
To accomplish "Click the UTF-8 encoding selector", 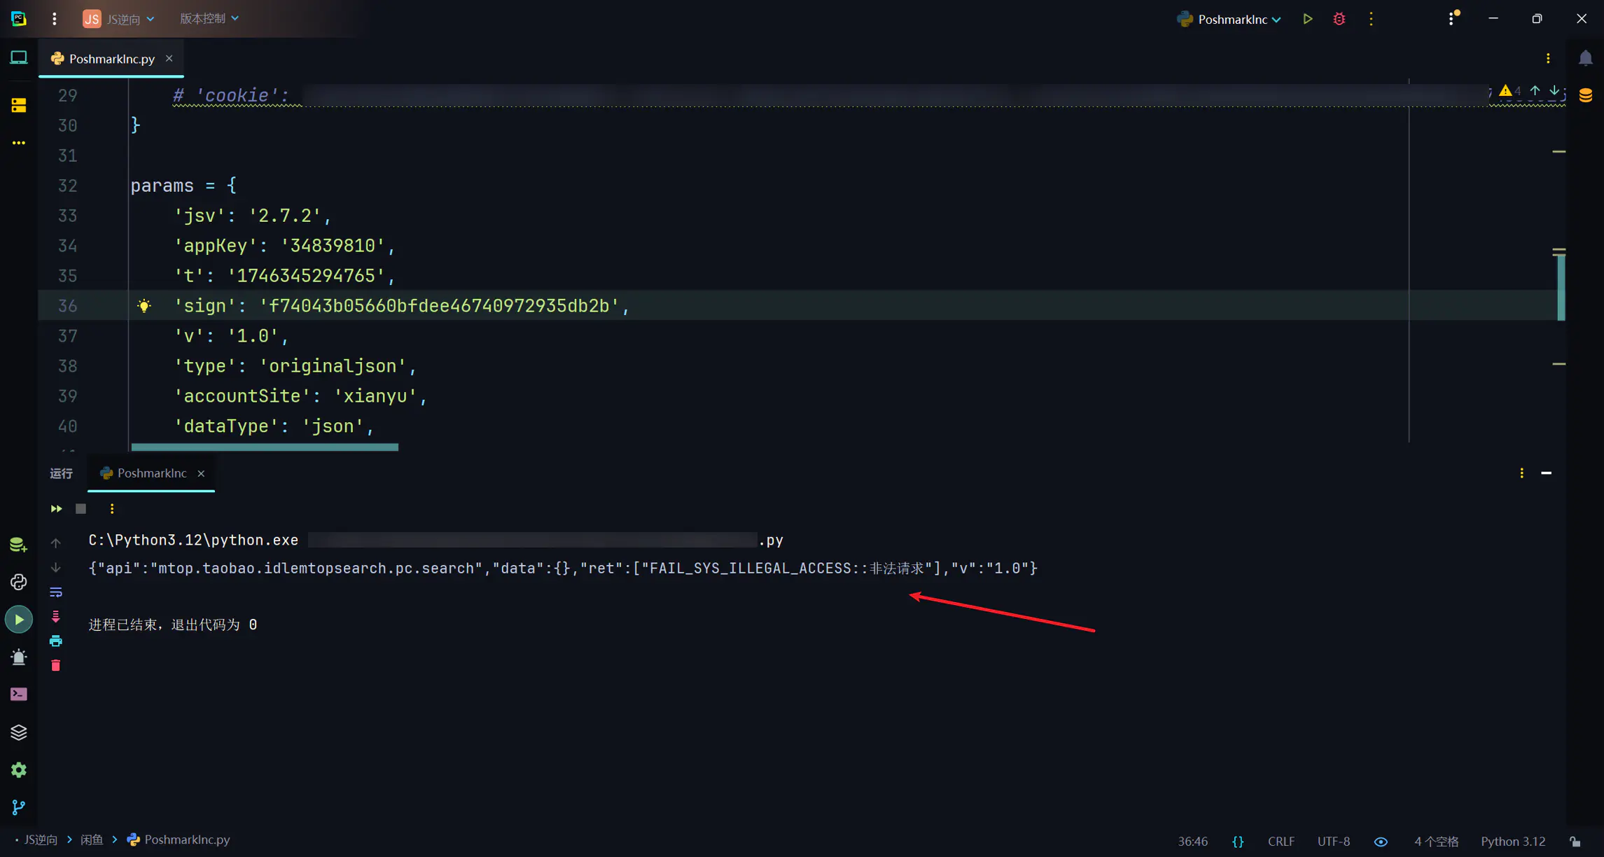I will click(x=1333, y=841).
